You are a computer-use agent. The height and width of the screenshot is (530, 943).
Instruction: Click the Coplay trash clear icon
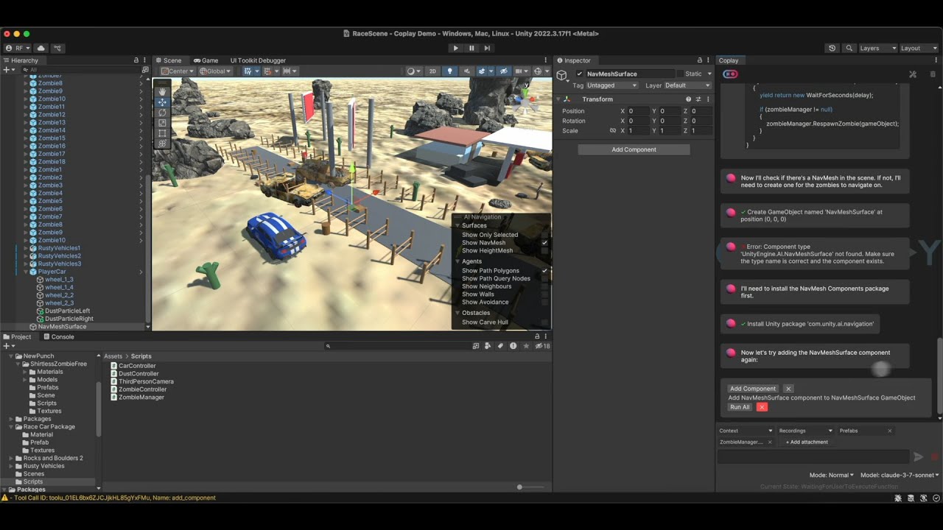pyautogui.click(x=933, y=74)
